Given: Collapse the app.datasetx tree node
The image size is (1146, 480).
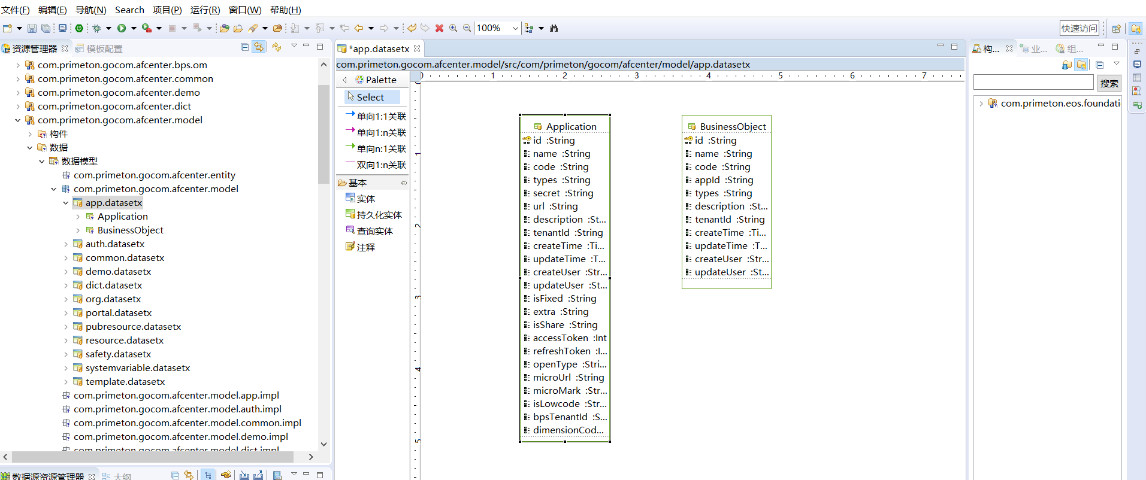Looking at the screenshot, I should point(65,203).
